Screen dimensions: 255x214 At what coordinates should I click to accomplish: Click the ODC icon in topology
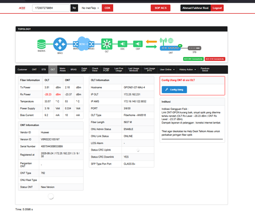click(122, 44)
